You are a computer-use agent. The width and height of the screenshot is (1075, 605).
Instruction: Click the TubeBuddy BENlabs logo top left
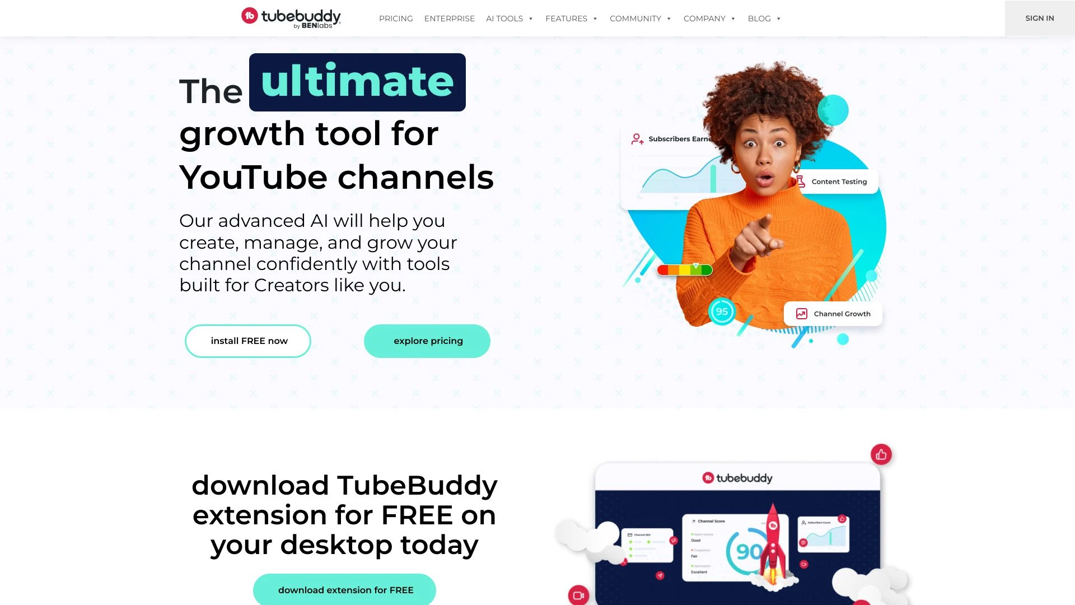click(x=290, y=18)
